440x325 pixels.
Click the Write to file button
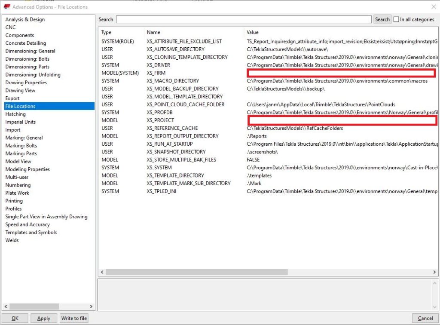coord(74,319)
